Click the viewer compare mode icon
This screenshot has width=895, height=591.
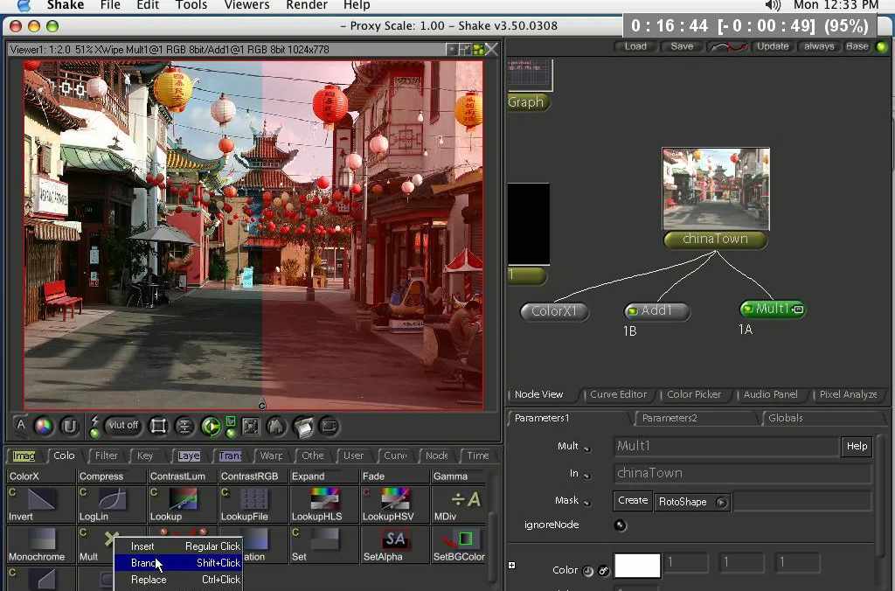(184, 426)
